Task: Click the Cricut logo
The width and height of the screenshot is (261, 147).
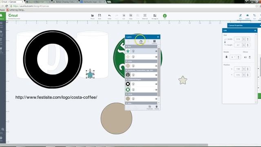Action: coord(13,16)
